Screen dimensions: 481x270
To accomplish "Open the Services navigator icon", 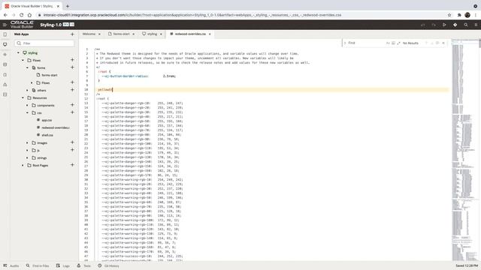I will (5, 55).
